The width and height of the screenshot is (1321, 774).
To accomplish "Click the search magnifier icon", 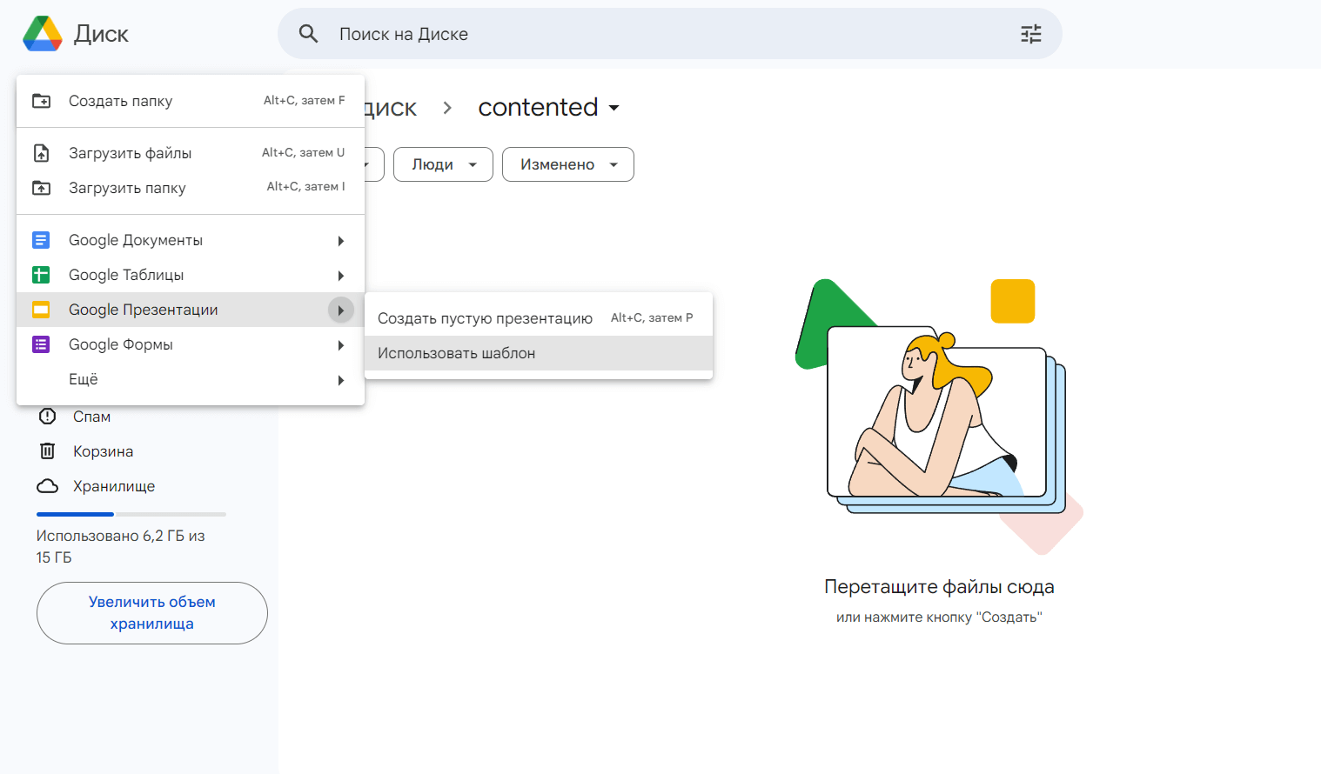I will click(308, 34).
